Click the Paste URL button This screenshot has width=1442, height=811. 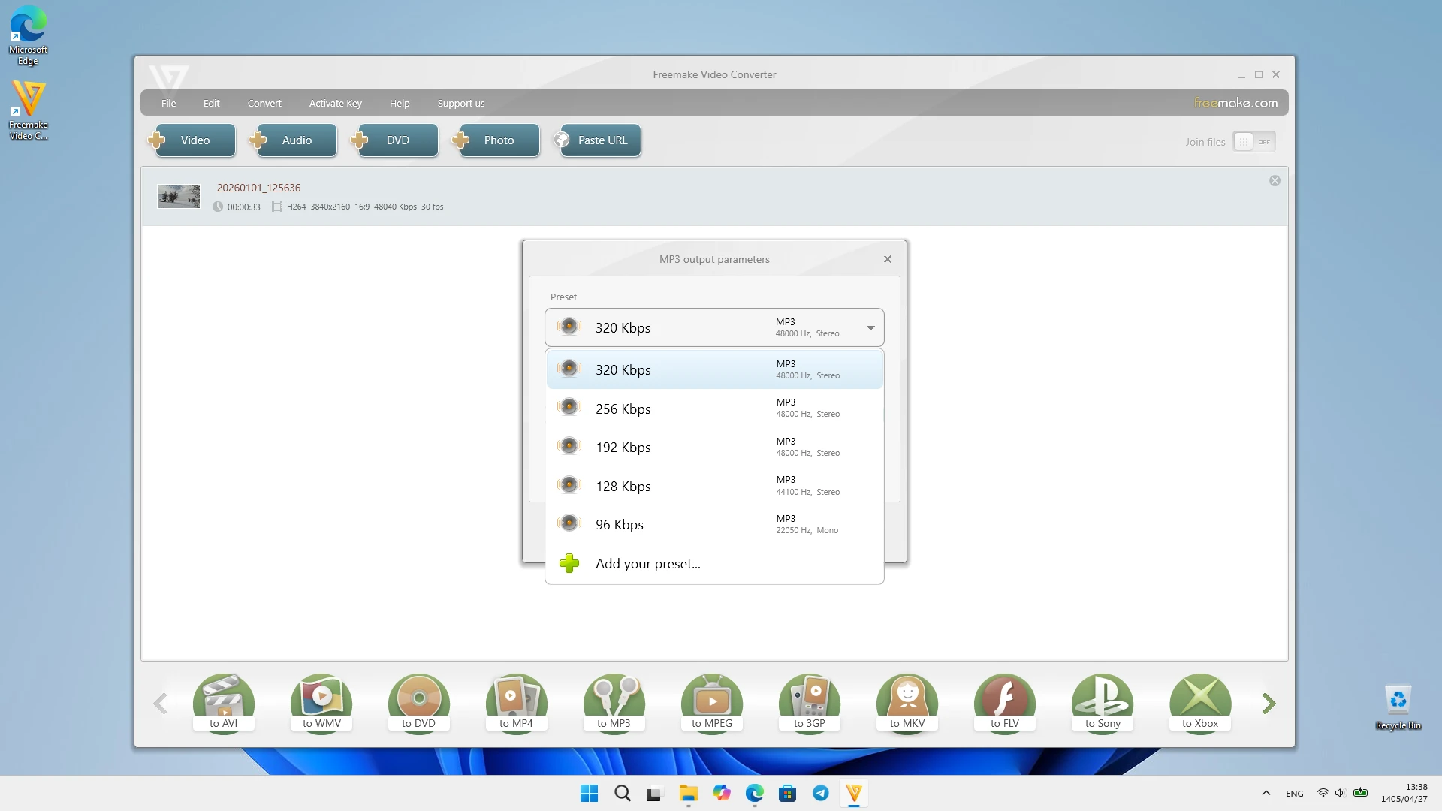click(x=598, y=140)
